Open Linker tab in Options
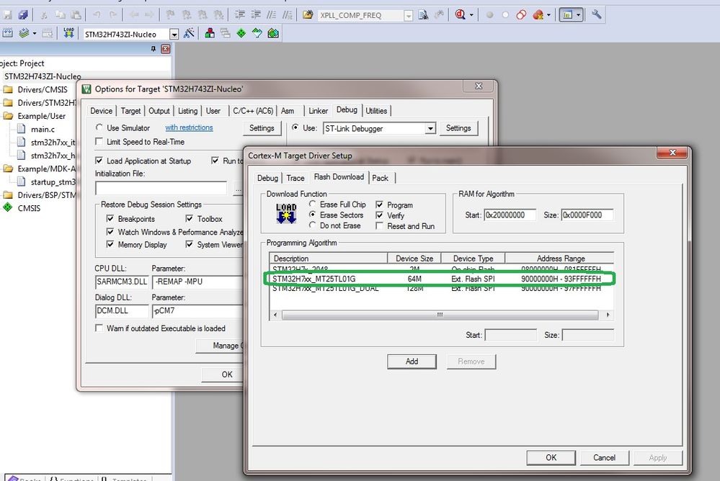 tap(319, 111)
